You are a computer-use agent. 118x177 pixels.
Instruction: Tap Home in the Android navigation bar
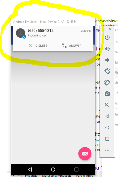tap(53, 169)
